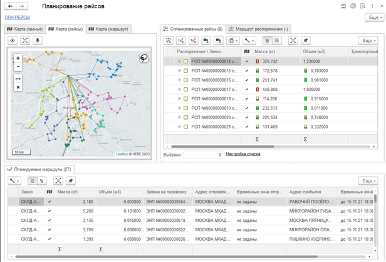Toggle map checkmark for РСП №00000000014 row

tap(248, 61)
